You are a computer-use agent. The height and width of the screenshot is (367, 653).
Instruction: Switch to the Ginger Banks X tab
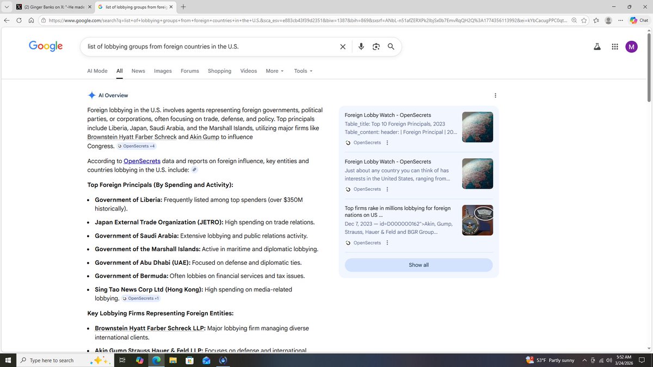point(53,7)
